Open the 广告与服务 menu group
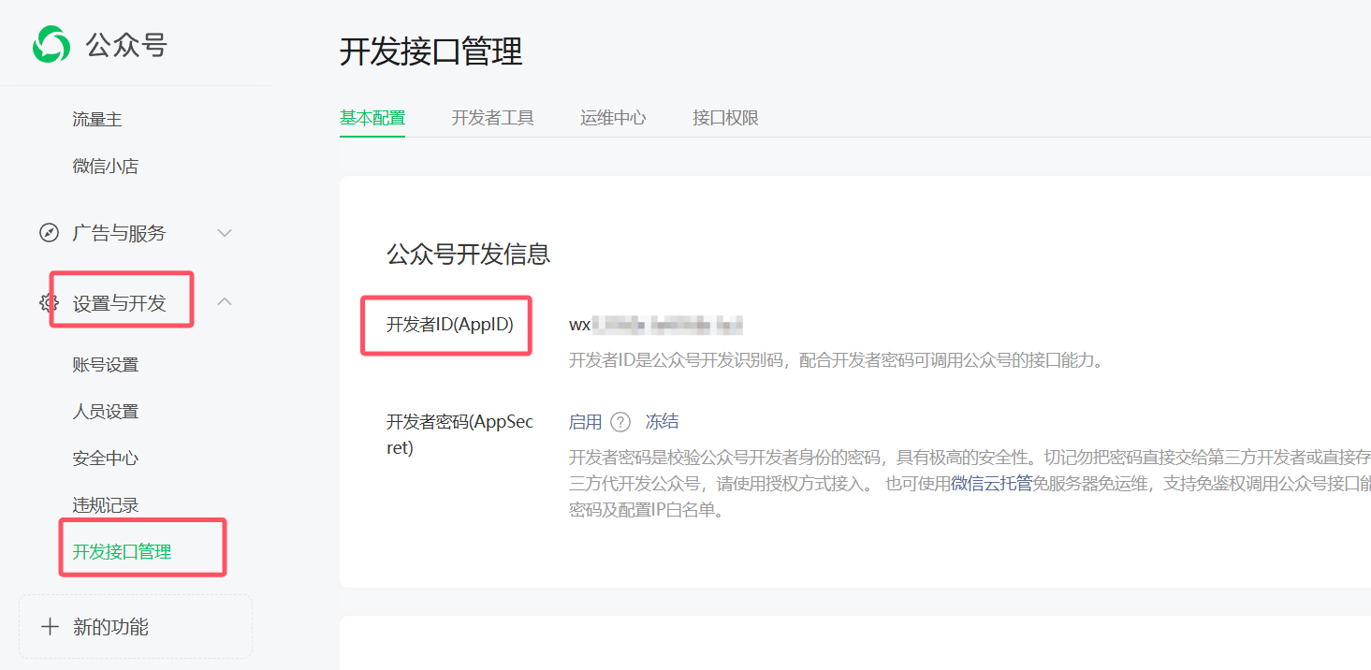Screen dimensions: 1371x670 pyautogui.click(x=119, y=233)
